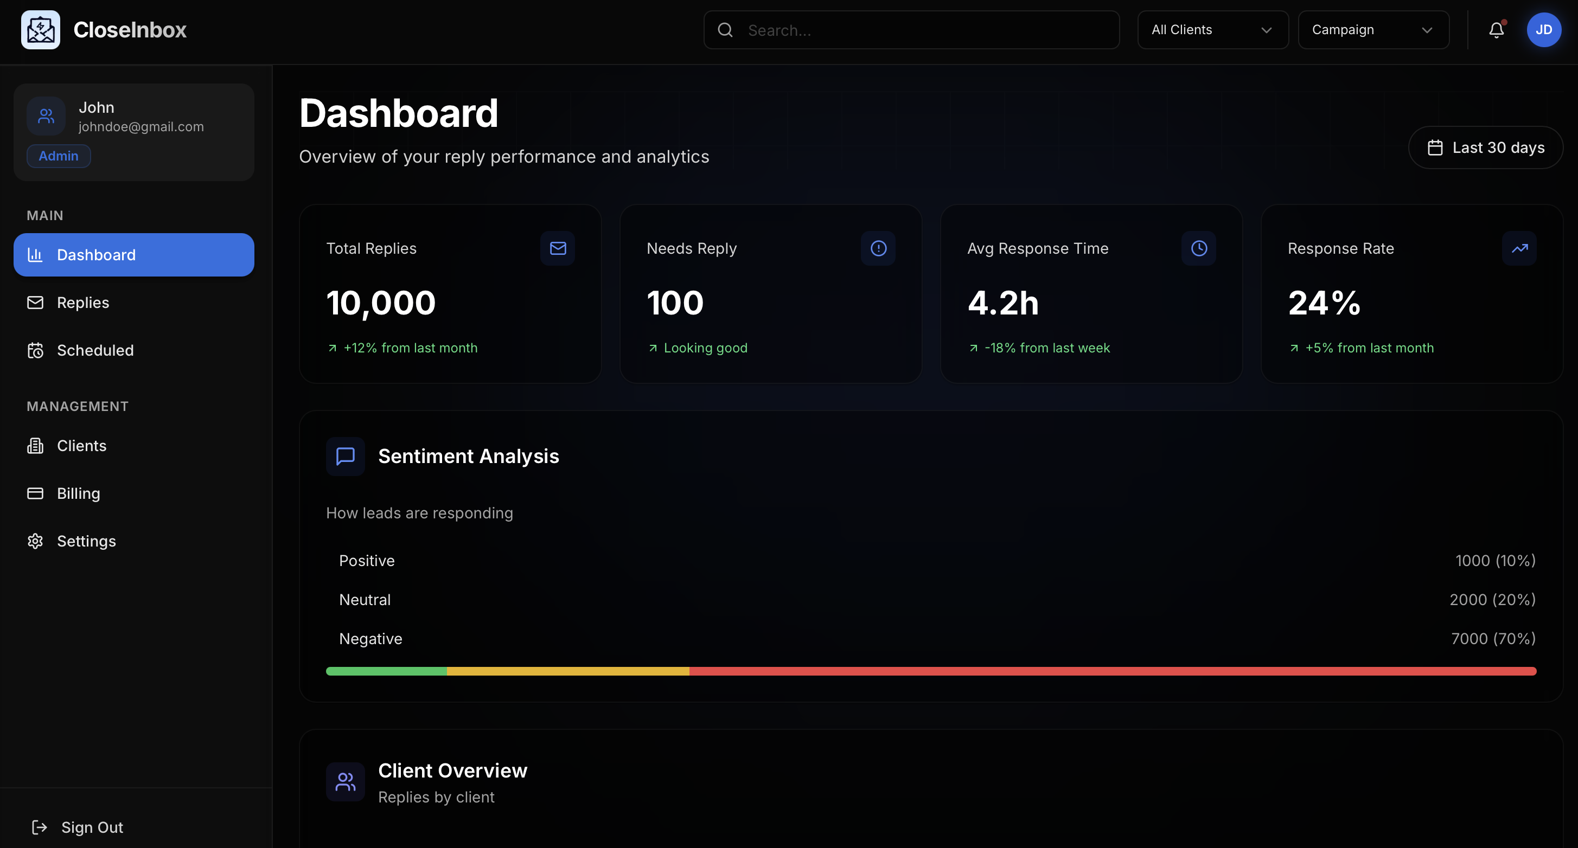Click the Avg Response Time clock icon
This screenshot has height=848, width=1578.
pos(1199,248)
